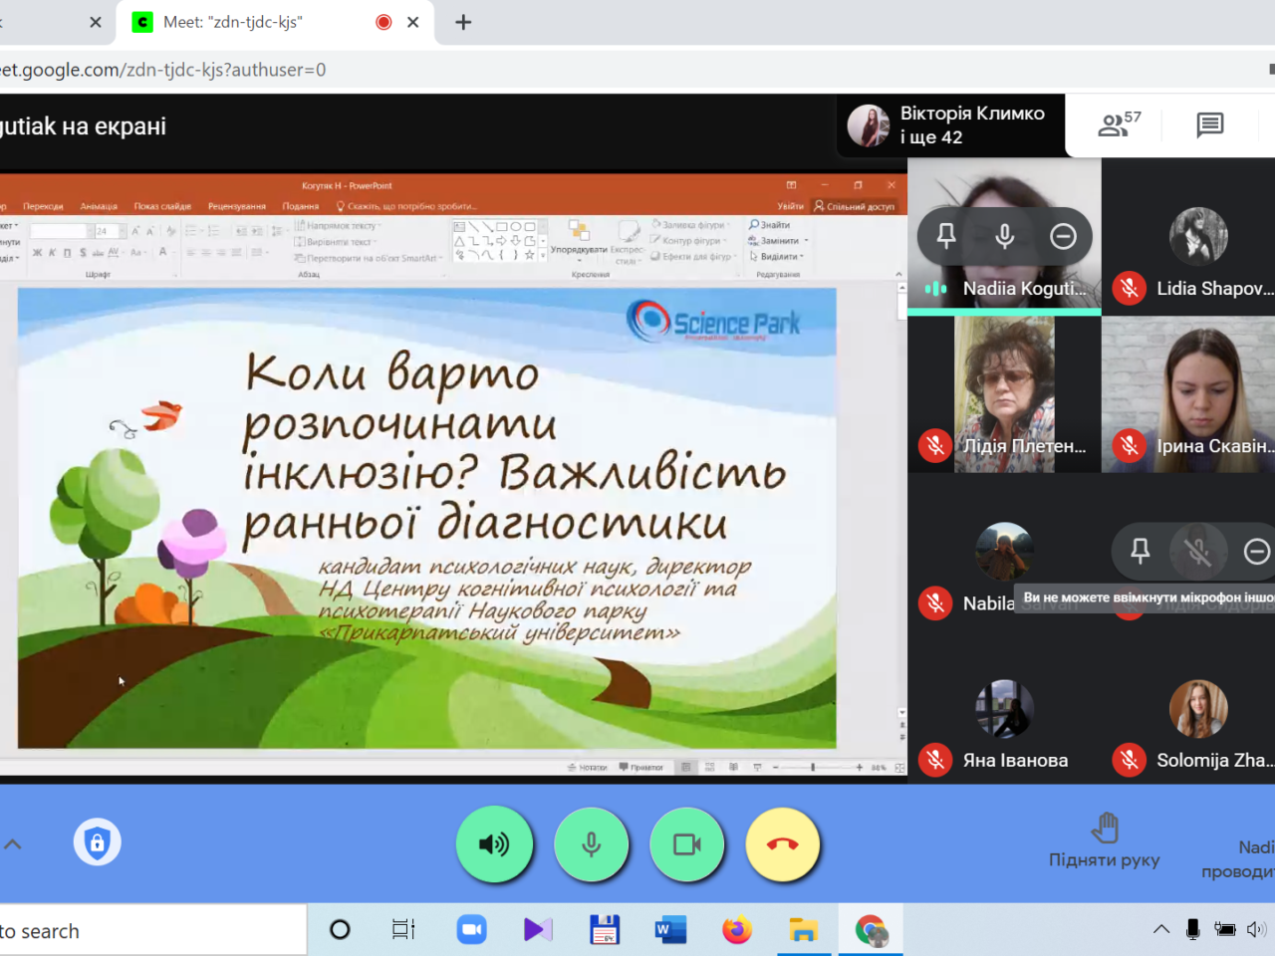Pin Nadiia Kogutiak's video tile
Image resolution: width=1275 pixels, height=956 pixels.
coord(946,236)
